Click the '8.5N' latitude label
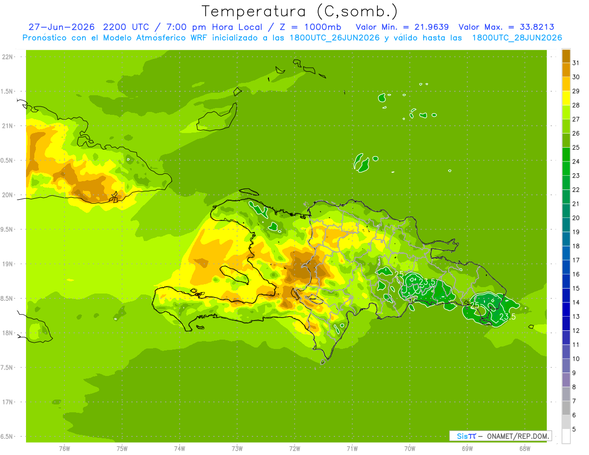The width and height of the screenshot is (589, 455). tap(7, 298)
